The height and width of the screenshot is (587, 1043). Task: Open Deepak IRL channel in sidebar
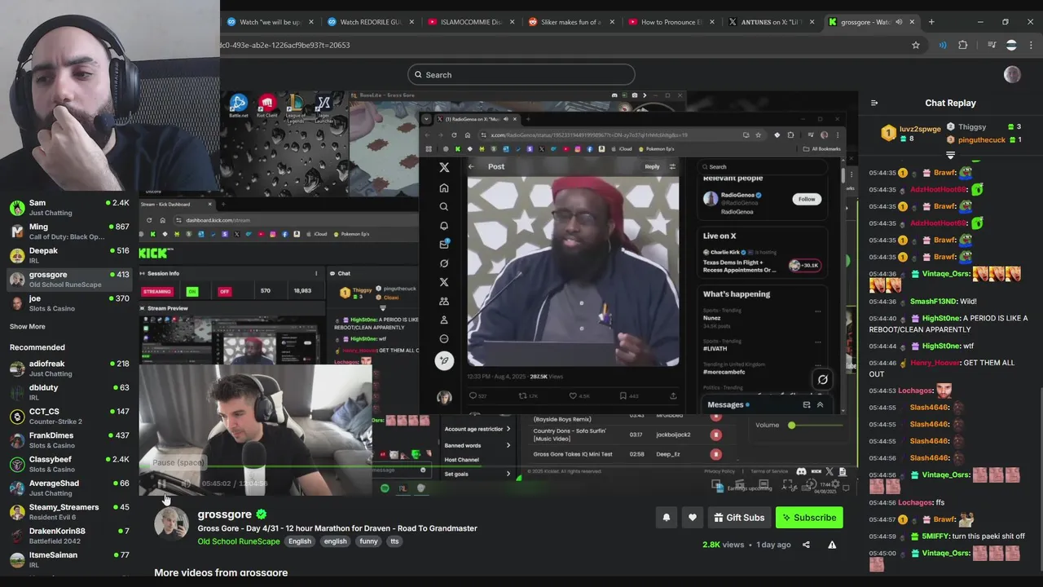69,255
